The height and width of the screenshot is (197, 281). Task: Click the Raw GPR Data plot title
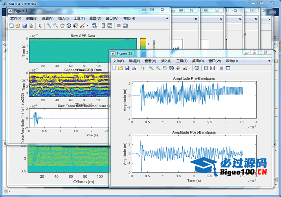[83, 36]
